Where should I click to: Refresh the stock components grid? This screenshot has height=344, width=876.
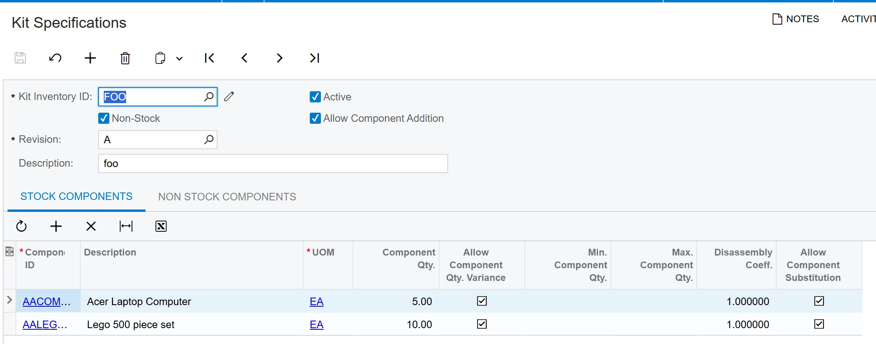coord(21,226)
